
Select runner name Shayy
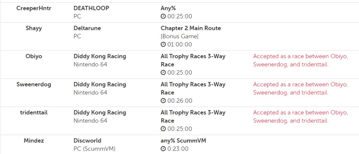(x=34, y=28)
